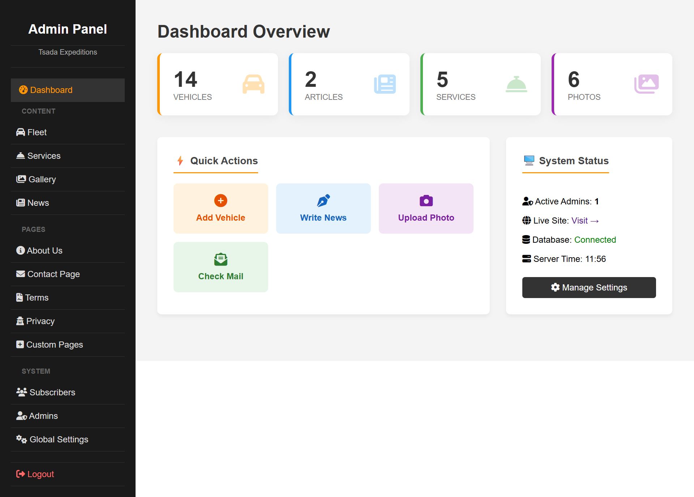Click the camera icon on Upload Photo

pos(426,201)
